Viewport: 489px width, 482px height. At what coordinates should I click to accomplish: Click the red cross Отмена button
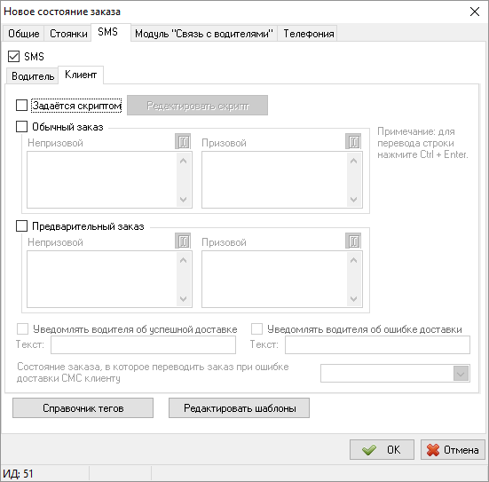453,449
